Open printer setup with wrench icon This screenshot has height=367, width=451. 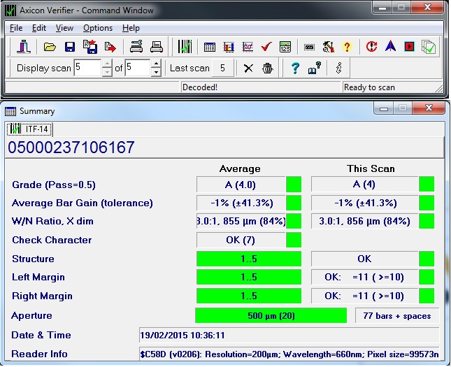136,47
